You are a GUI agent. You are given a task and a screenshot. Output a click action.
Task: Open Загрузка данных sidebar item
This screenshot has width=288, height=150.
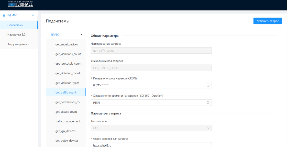[x=18, y=44]
